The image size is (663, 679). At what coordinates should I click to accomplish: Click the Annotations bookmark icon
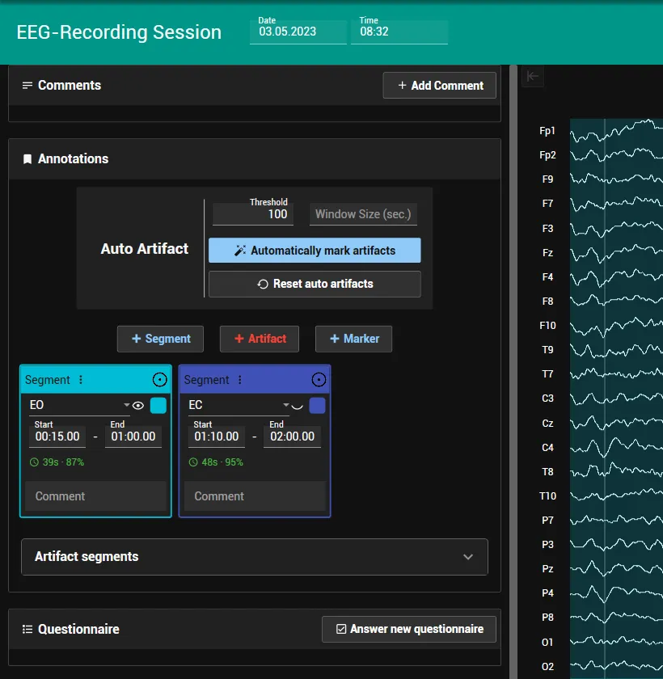27,159
